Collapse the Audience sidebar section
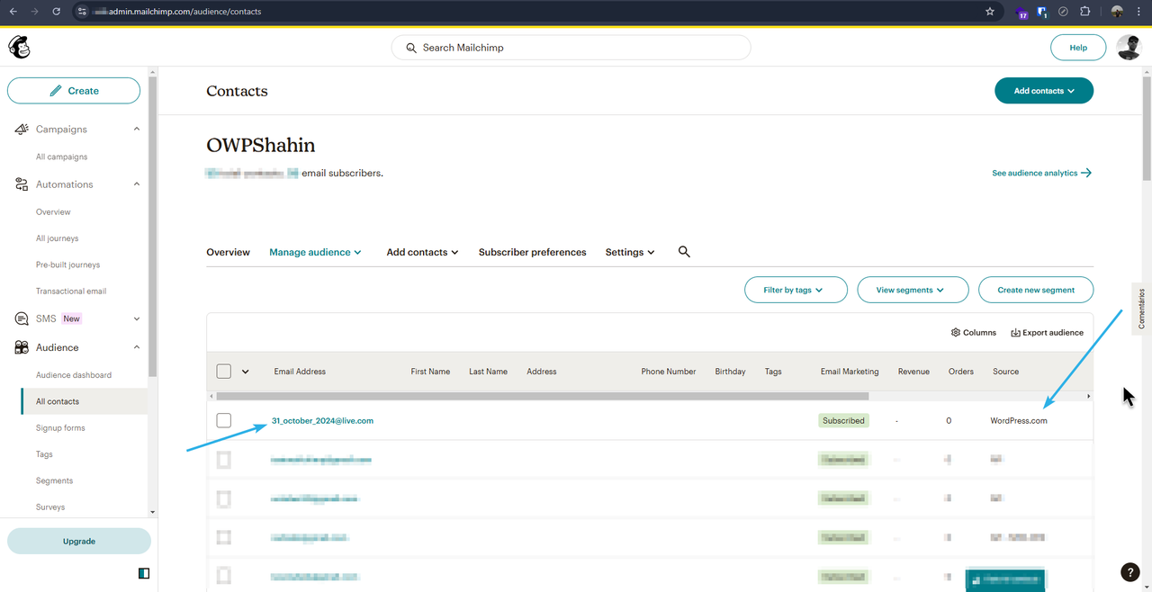 pos(137,347)
